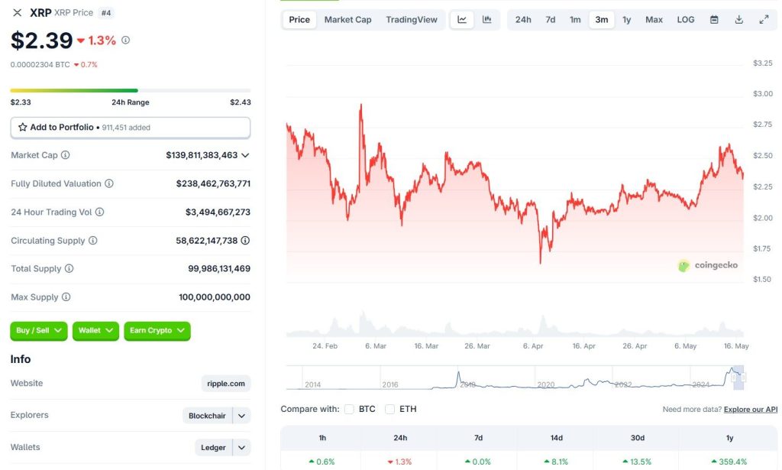This screenshot has width=782, height=470.
Task: Open the Explore our API link
Action: pyautogui.click(x=750, y=410)
